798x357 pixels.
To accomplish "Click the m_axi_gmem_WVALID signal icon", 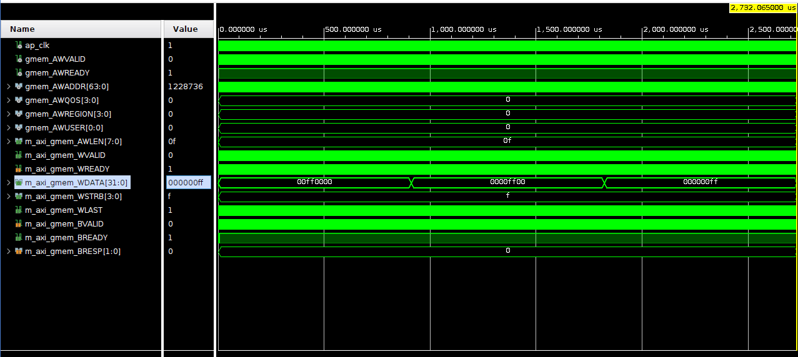I will [x=19, y=155].
